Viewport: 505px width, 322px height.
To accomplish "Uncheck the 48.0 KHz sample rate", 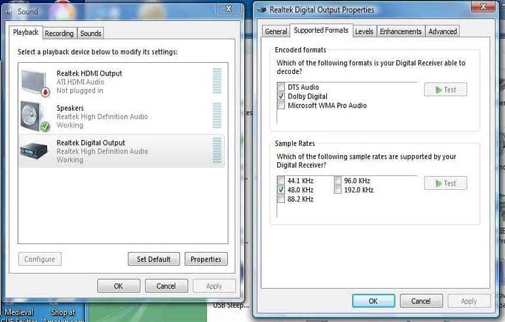I will tap(281, 189).
